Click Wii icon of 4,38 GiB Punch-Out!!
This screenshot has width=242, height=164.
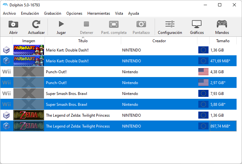(6, 72)
